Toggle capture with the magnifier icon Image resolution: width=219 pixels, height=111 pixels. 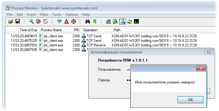[x=32, y=22]
